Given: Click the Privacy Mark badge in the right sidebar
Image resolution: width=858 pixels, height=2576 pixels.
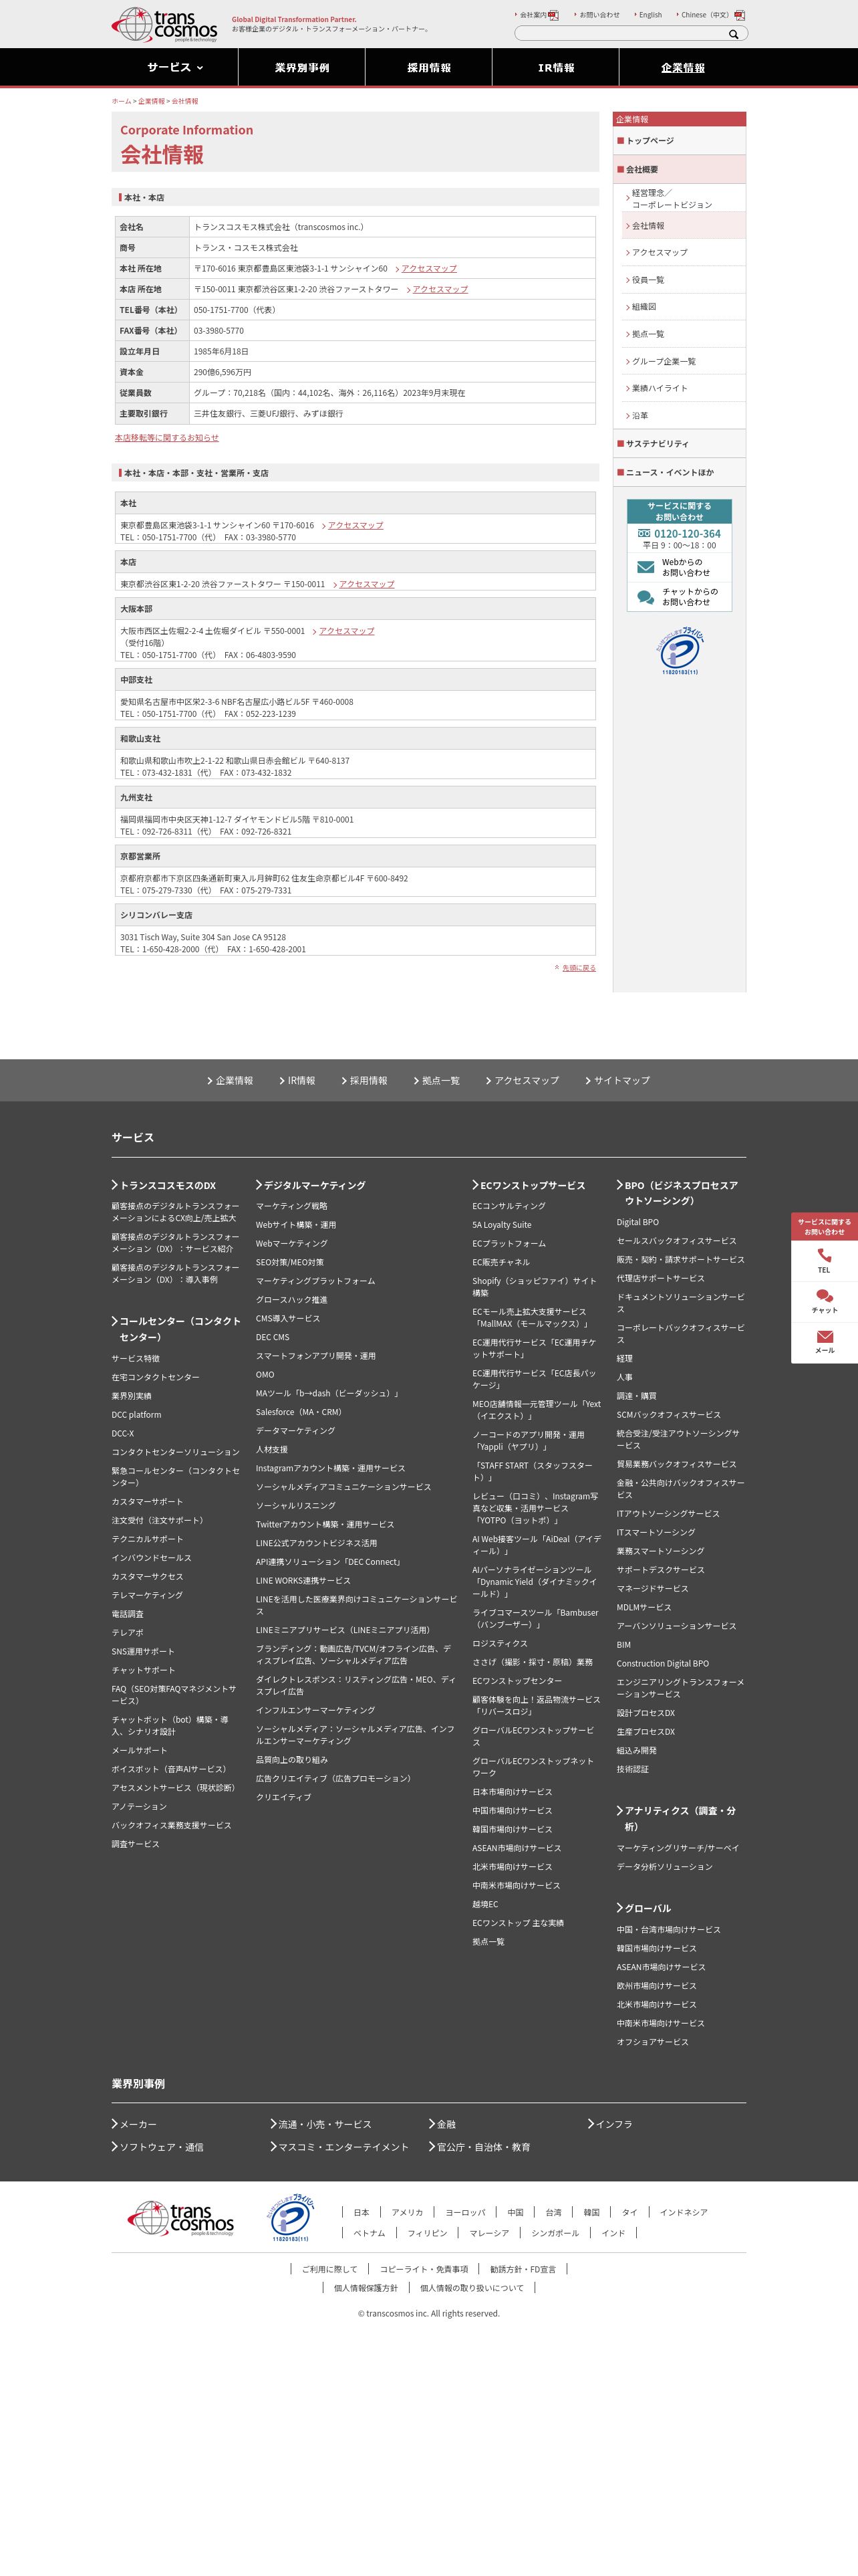Looking at the screenshot, I should coord(679,651).
